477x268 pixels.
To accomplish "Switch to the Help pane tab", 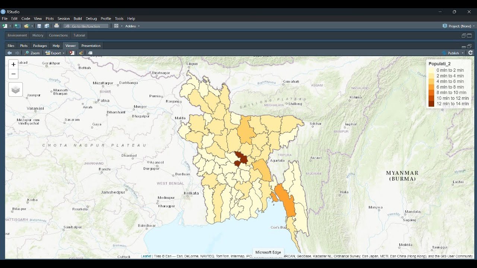I will [x=56, y=46].
